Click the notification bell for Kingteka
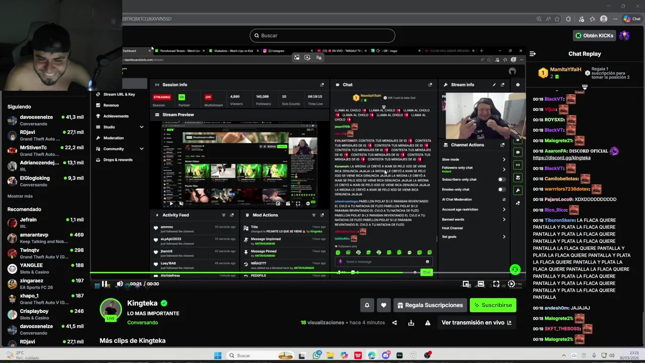 click(x=367, y=305)
